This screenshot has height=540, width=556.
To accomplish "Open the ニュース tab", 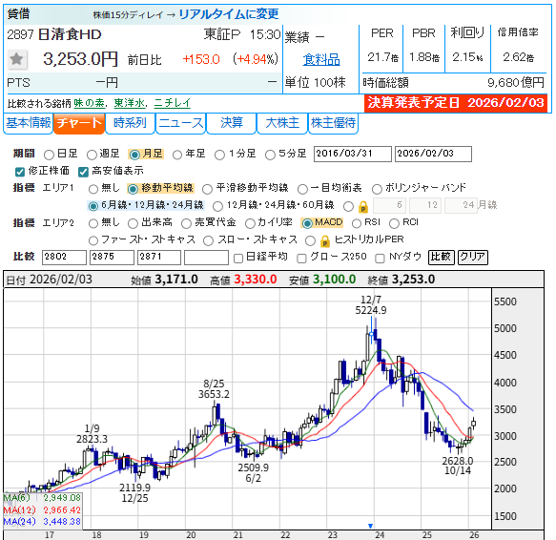I will coord(181,123).
